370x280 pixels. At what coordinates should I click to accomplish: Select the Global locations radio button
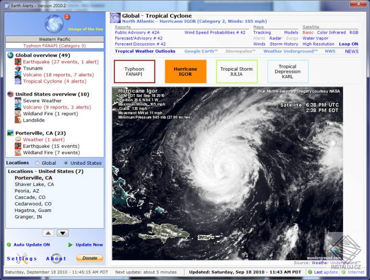[x=37, y=163]
